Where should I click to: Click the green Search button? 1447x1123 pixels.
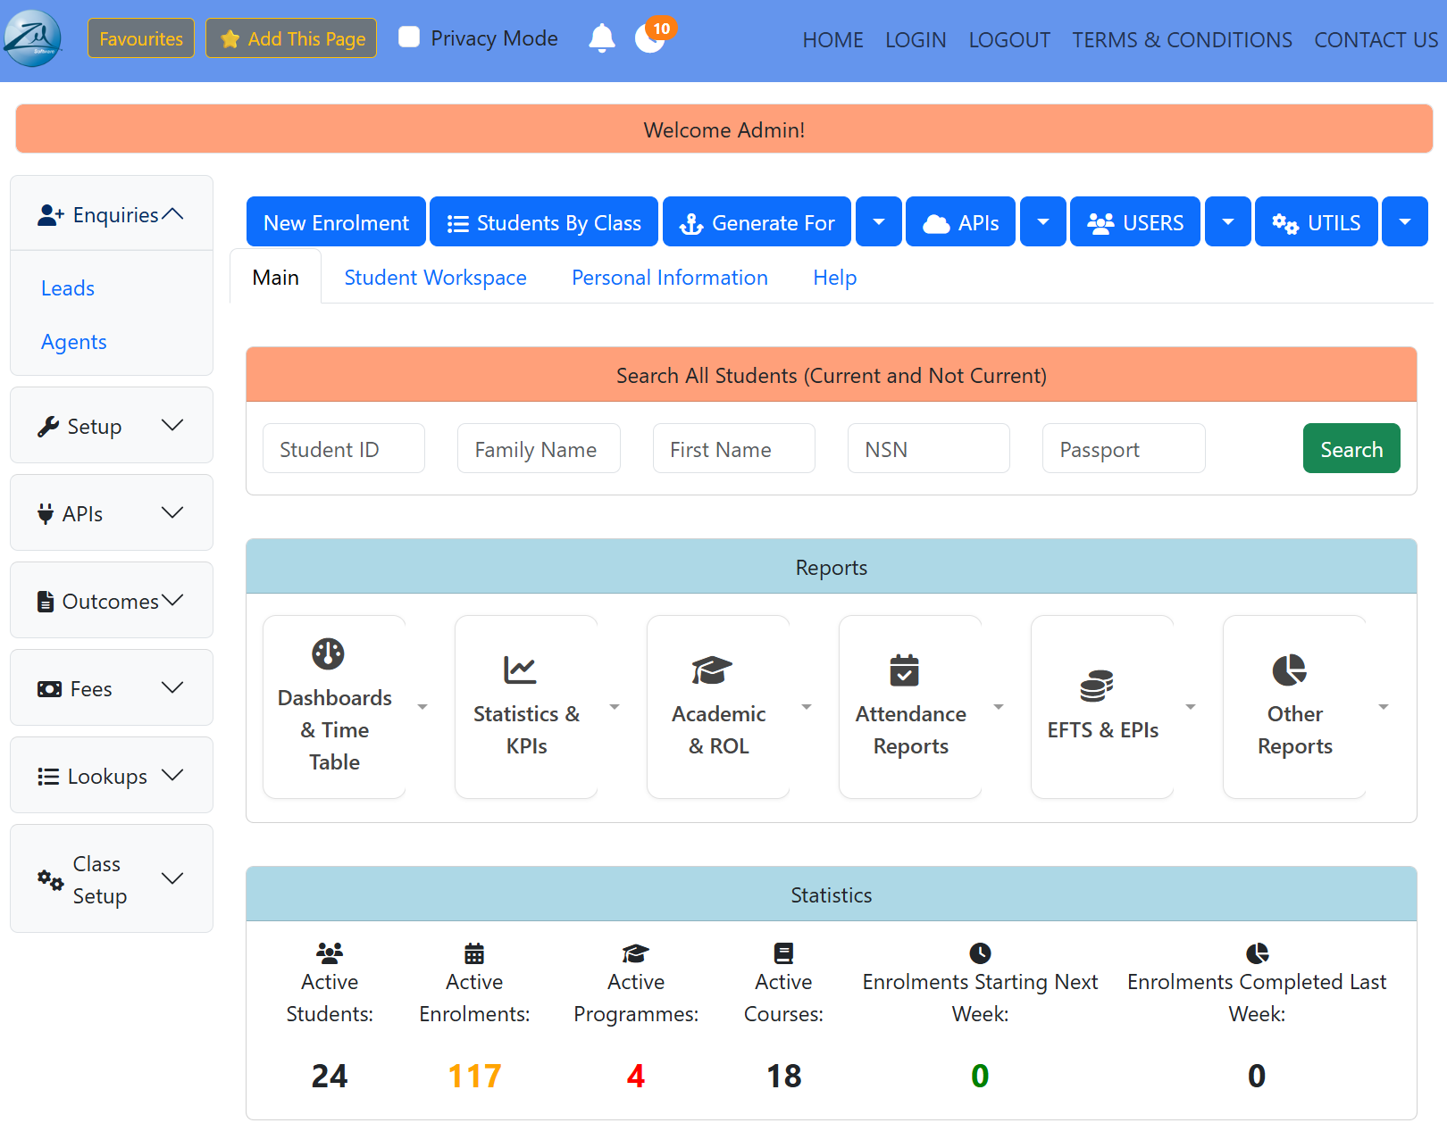[1351, 449]
